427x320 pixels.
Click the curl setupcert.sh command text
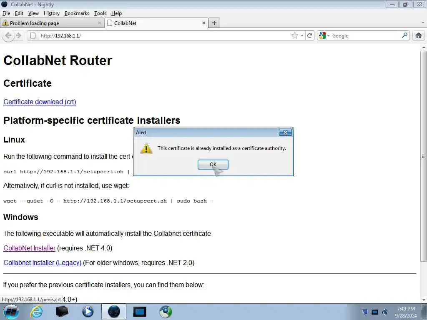[66, 172]
